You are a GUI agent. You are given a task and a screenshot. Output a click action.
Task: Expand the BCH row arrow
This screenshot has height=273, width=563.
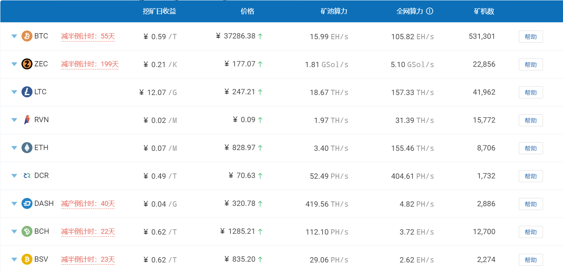click(14, 232)
